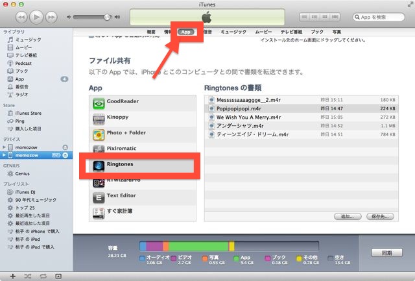The image size is (415, 281).
Task: Play the current track
Action: 36,18
